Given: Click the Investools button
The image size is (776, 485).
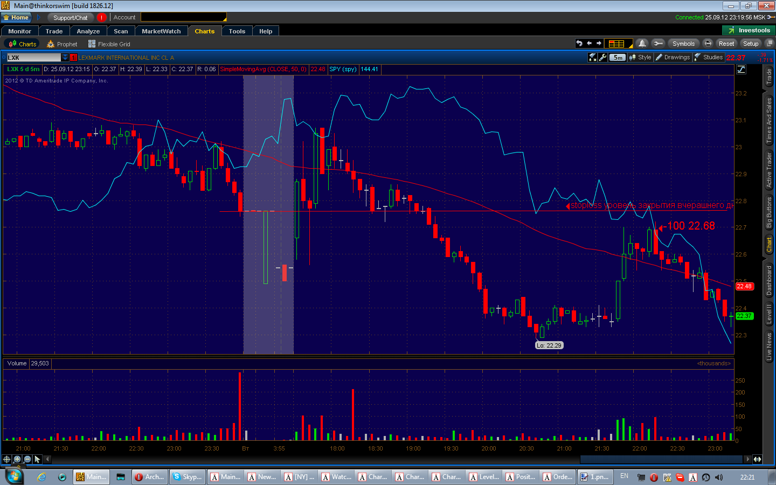Looking at the screenshot, I should pos(749,30).
